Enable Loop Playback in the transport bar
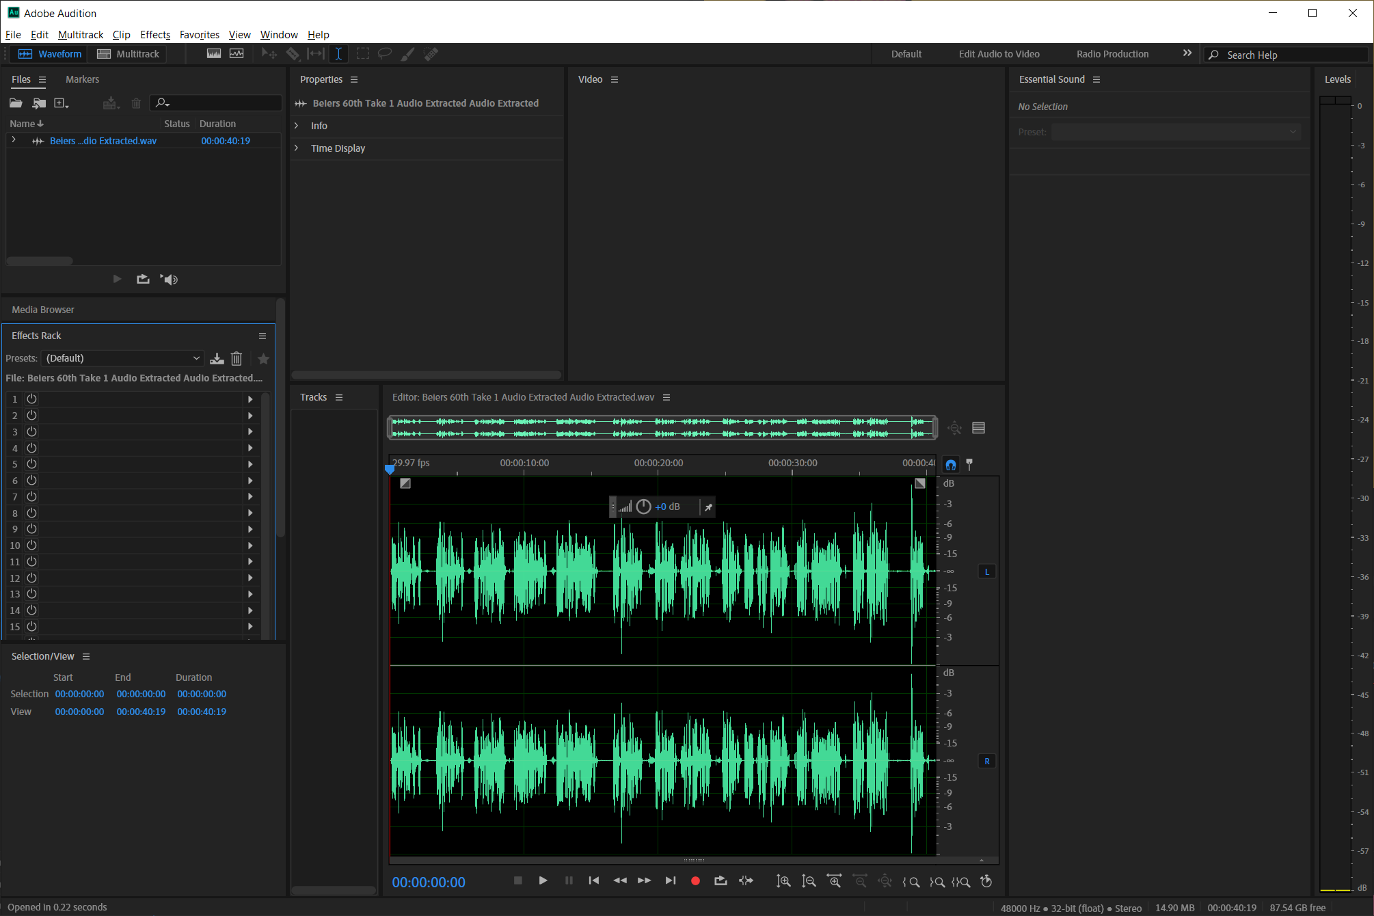This screenshot has width=1374, height=916. click(x=720, y=881)
